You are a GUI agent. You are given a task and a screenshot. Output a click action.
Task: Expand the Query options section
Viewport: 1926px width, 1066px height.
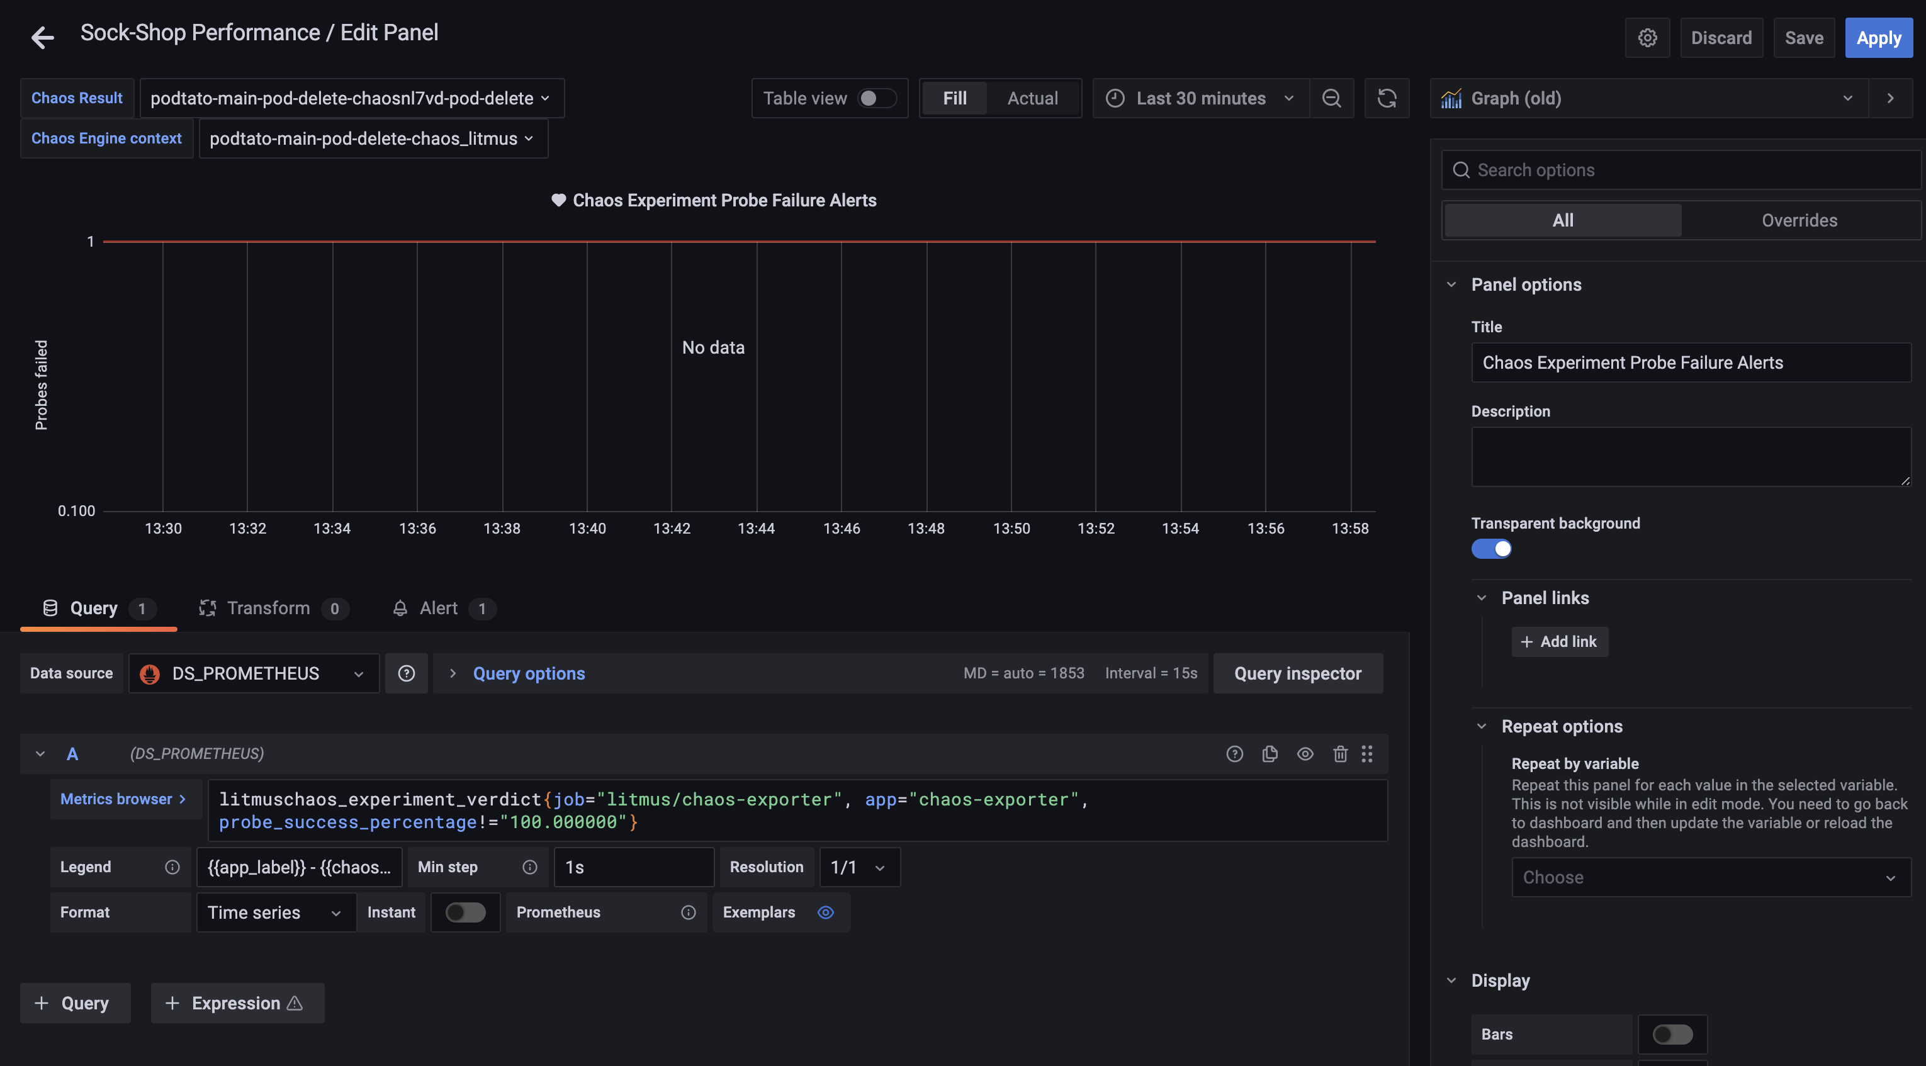click(528, 673)
